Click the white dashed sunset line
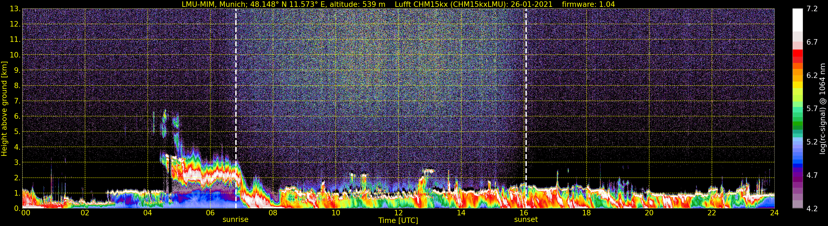This screenshot has width=828, height=226. 526,108
